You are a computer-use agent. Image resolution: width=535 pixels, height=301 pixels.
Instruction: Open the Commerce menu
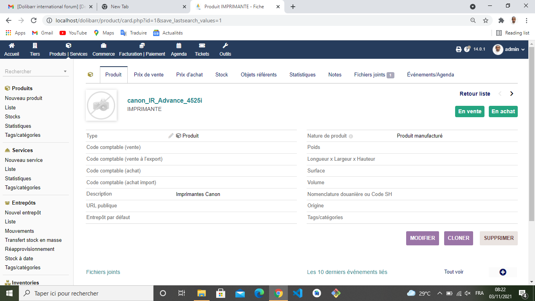point(103,50)
